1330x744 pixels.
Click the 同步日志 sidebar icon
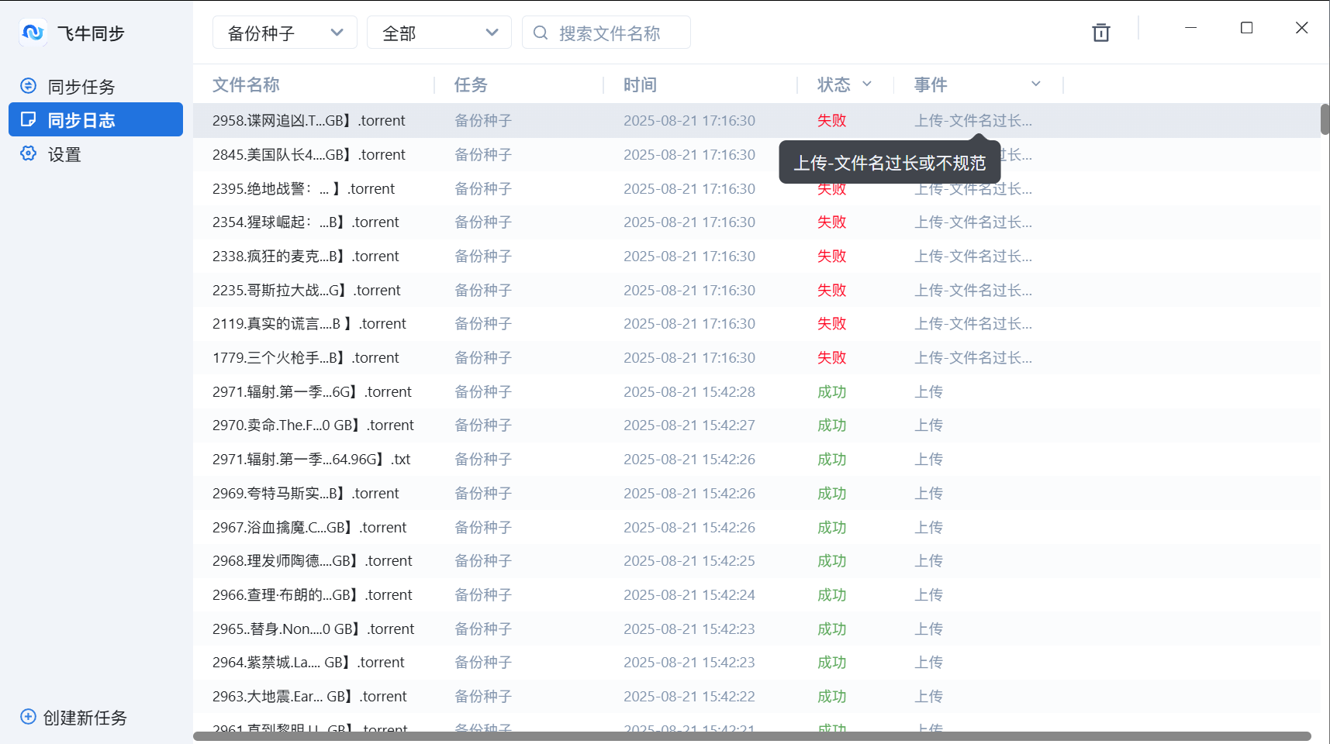[x=29, y=119]
